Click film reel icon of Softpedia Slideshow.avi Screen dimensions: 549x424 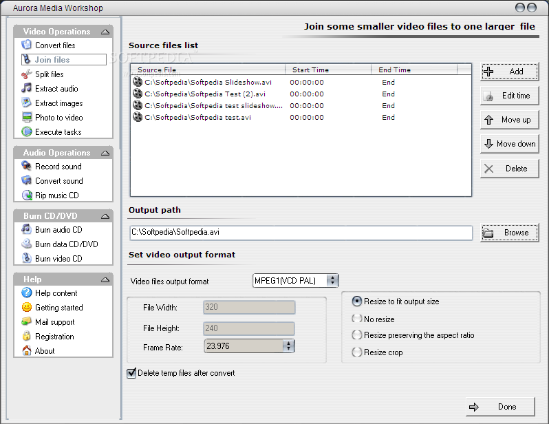coord(138,82)
